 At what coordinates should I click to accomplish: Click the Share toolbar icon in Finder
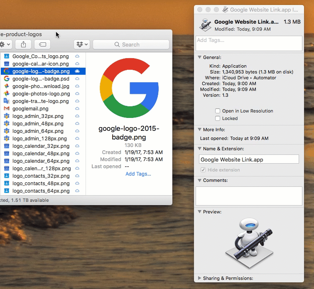(23, 44)
